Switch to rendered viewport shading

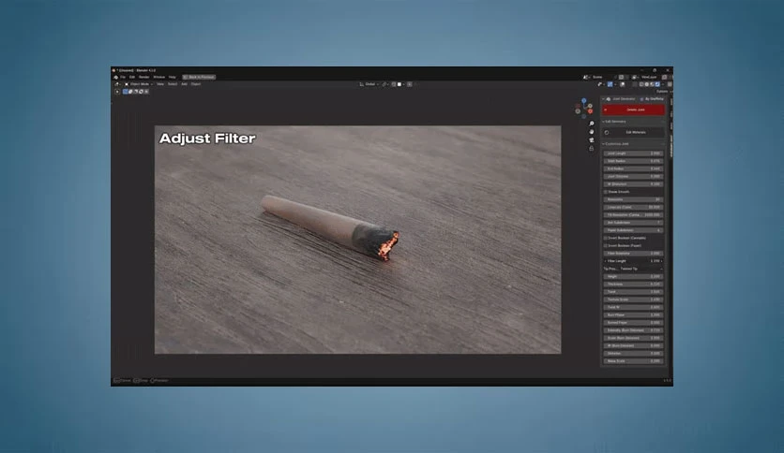coord(657,84)
